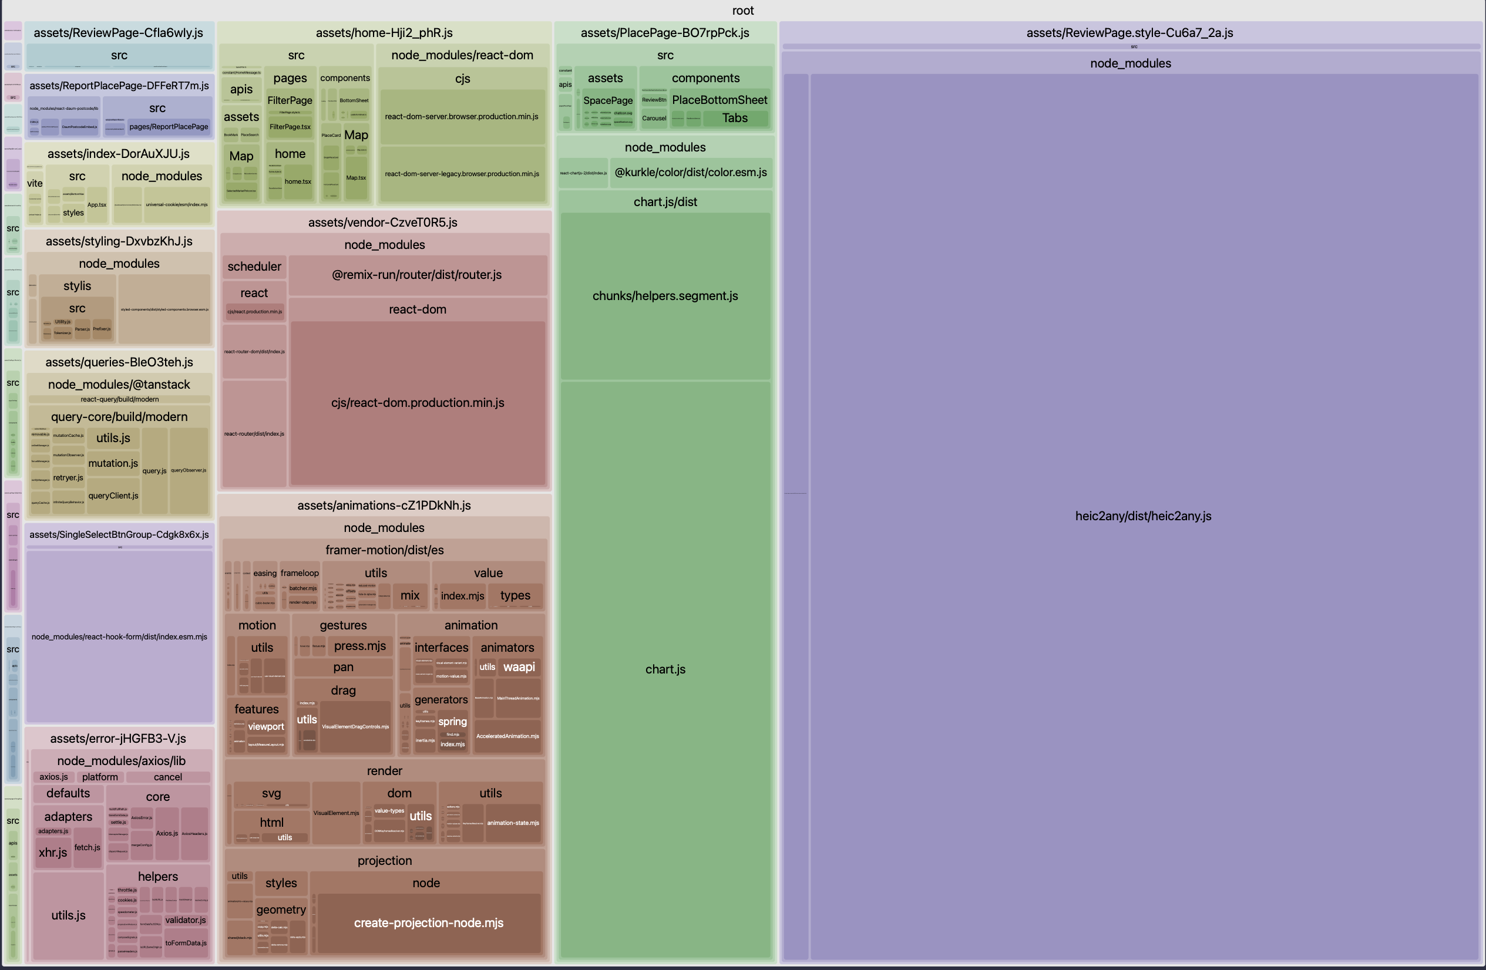Screen dimensions: 1486x970
Task: Click chunks/helpers.segment.js block
Action: click(665, 296)
